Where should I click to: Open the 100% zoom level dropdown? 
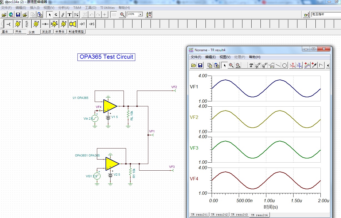(140, 14)
